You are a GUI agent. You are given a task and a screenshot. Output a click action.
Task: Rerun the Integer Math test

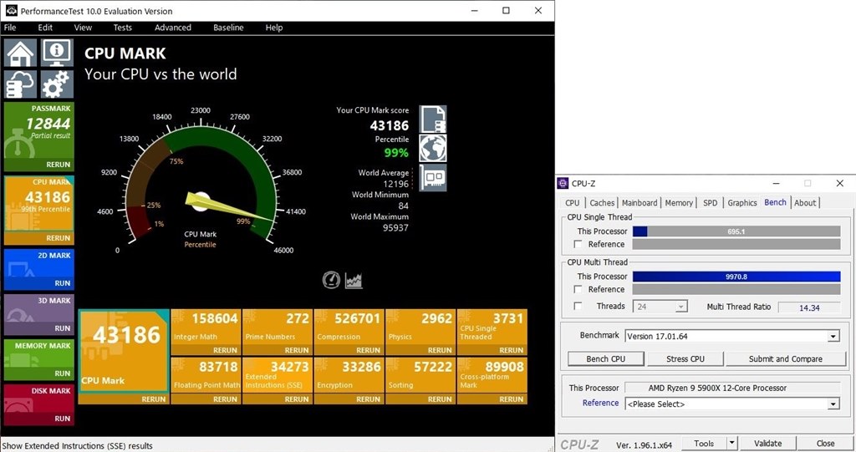[225, 350]
